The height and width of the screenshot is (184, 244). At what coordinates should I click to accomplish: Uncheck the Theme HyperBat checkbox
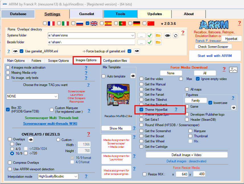[x=142, y=109]
